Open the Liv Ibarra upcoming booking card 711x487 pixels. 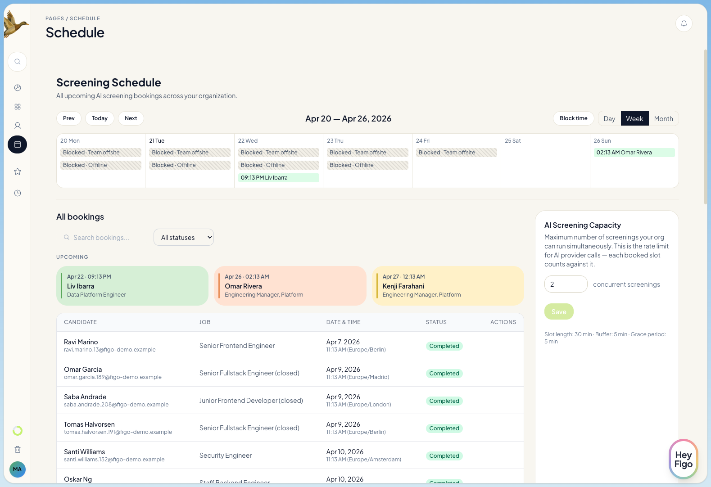pyautogui.click(x=132, y=286)
